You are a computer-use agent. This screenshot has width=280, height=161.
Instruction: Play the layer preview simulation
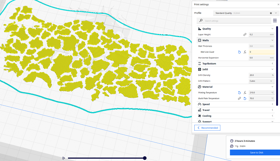coord(64,158)
